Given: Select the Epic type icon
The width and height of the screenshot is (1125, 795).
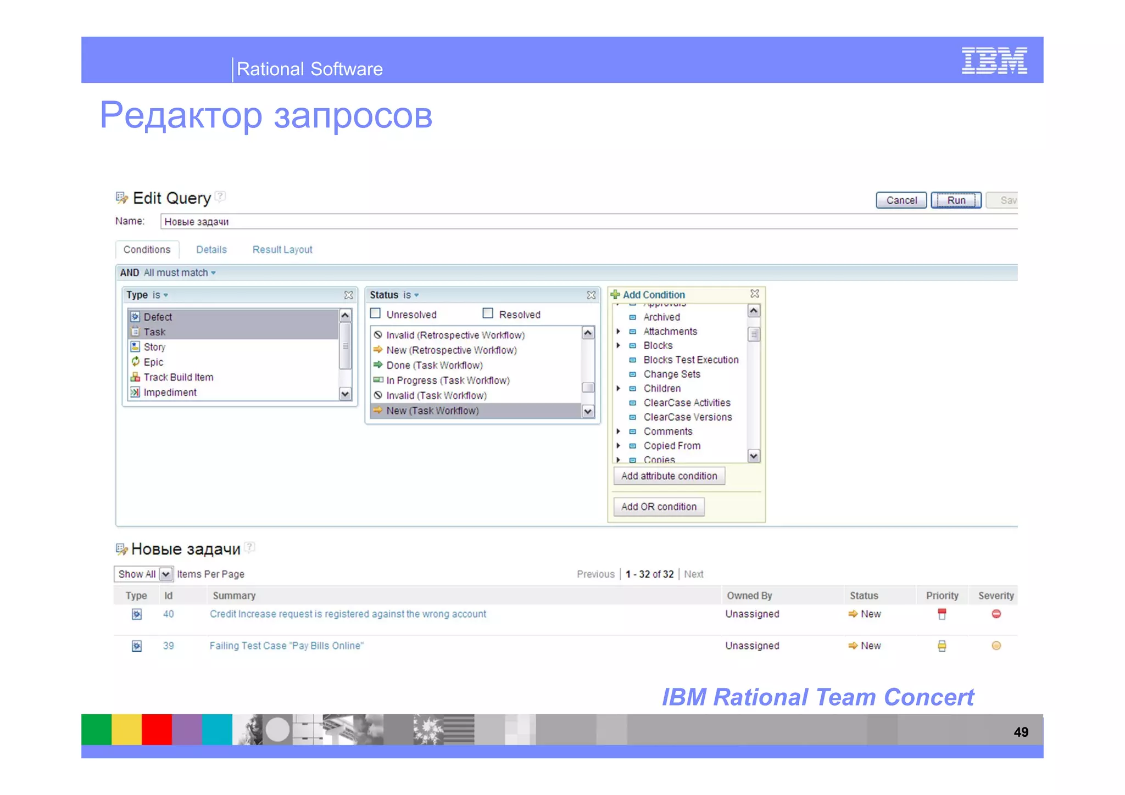Looking at the screenshot, I should click(135, 361).
